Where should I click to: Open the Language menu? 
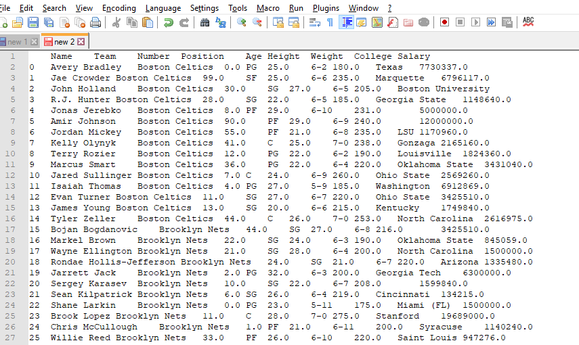click(163, 8)
